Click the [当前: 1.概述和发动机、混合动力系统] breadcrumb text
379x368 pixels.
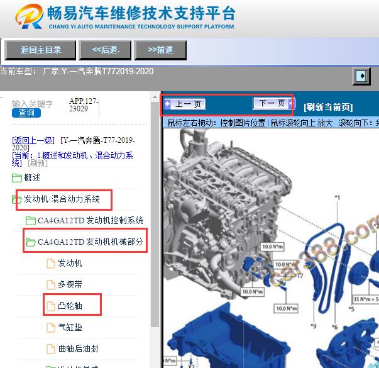tap(72, 159)
